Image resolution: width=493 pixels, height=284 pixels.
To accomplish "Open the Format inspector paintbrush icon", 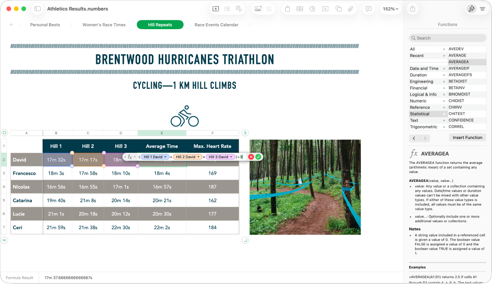I will click(471, 9).
